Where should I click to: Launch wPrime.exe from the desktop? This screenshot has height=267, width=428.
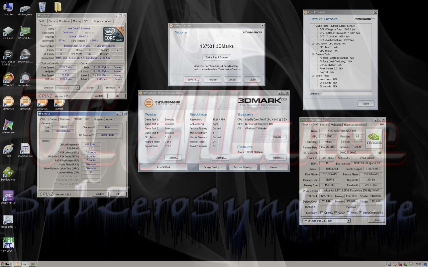(x=8, y=125)
